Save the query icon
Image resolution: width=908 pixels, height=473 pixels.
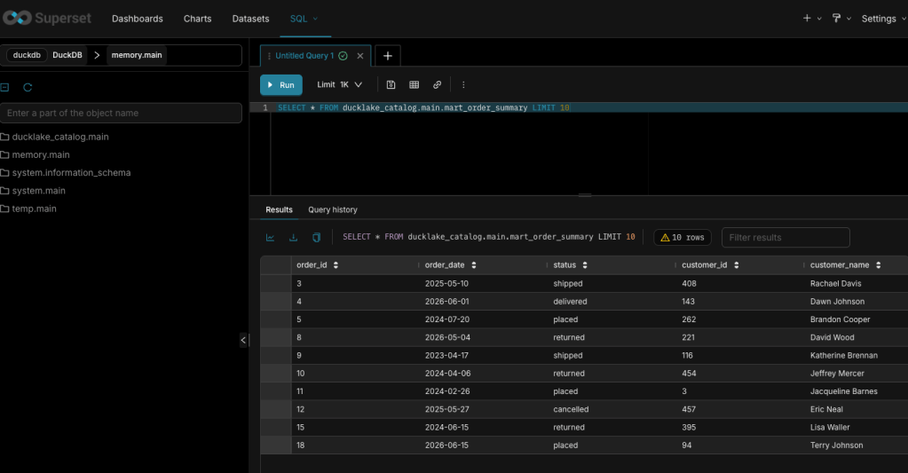pos(391,84)
